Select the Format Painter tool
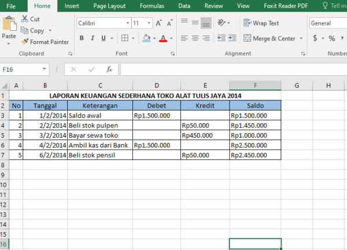Screen dimensions: 347x250 pyautogui.click(x=45, y=42)
